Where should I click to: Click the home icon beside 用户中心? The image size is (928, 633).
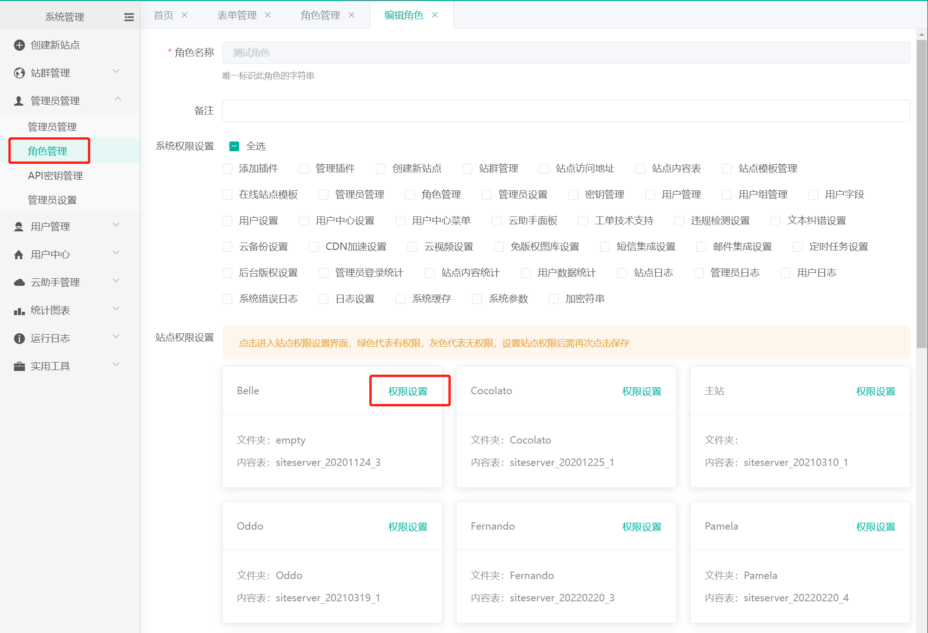19,255
